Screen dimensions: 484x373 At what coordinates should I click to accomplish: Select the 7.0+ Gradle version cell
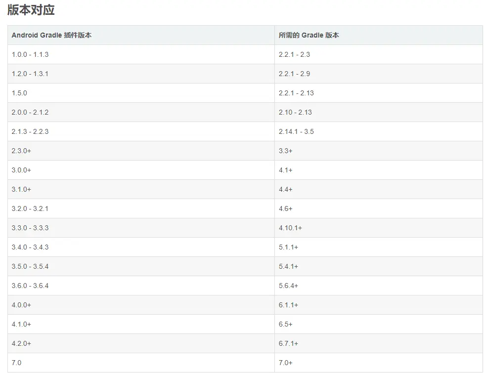285,363
